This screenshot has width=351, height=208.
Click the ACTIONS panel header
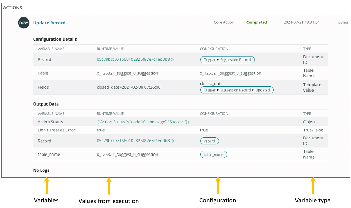point(13,8)
